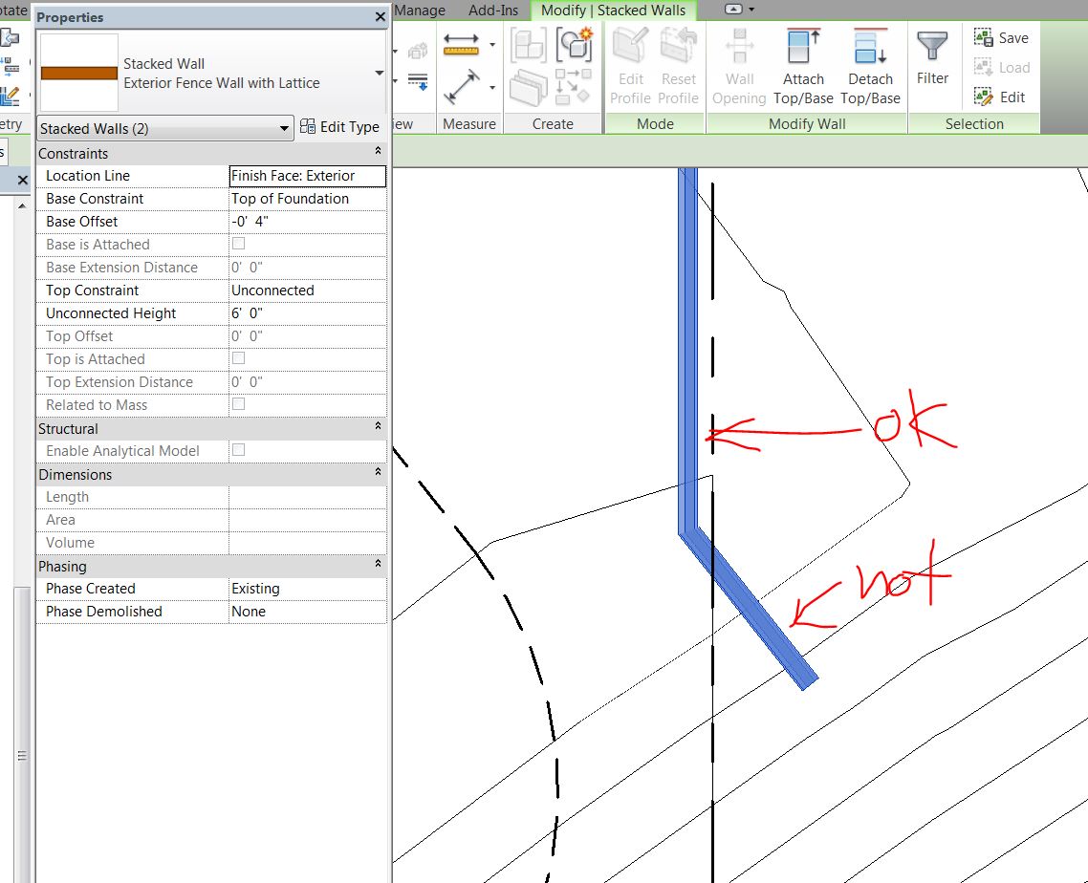1088x883 pixels.
Task: Click the Reset Profile tool
Action: [678, 67]
